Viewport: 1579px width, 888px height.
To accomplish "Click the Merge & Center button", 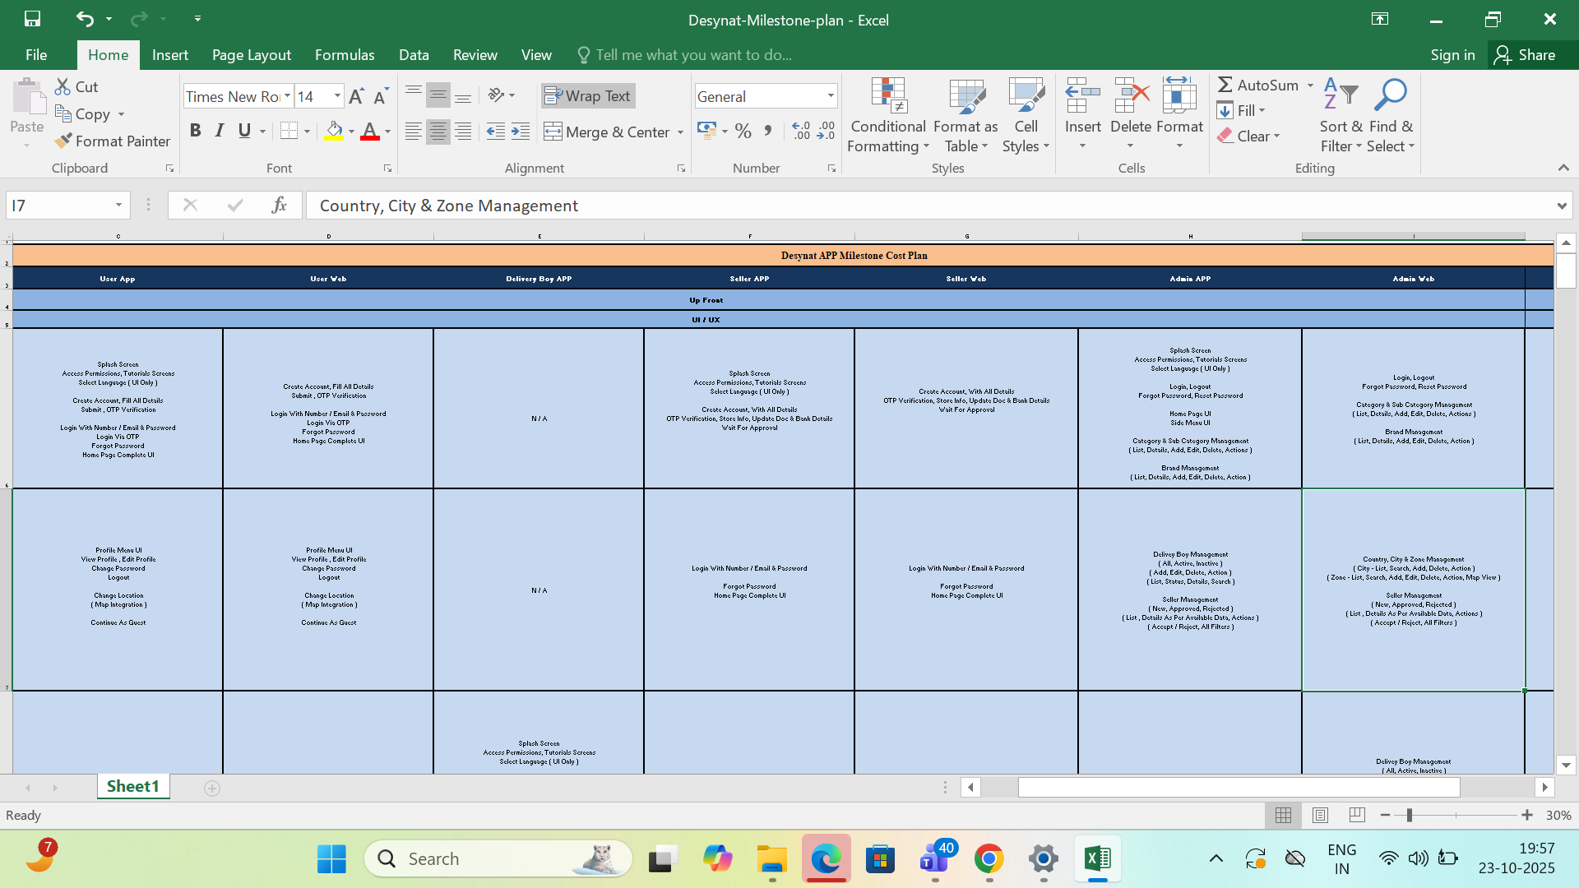I will [x=607, y=132].
